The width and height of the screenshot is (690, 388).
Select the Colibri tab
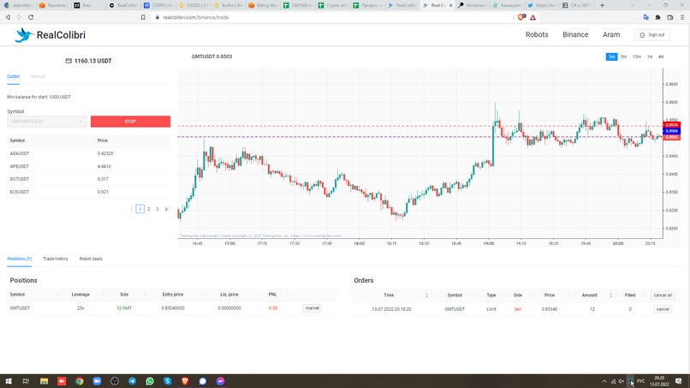coord(13,76)
